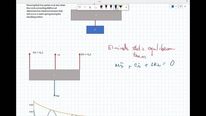
Task: Click the immersive reader icon
Action: pos(181,6)
